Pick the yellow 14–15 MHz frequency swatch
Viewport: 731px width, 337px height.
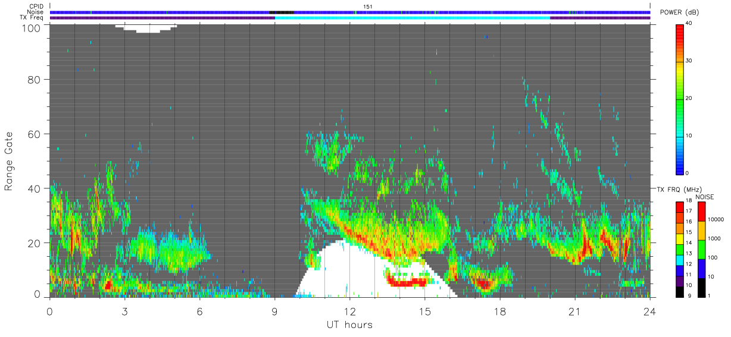[x=679, y=239]
